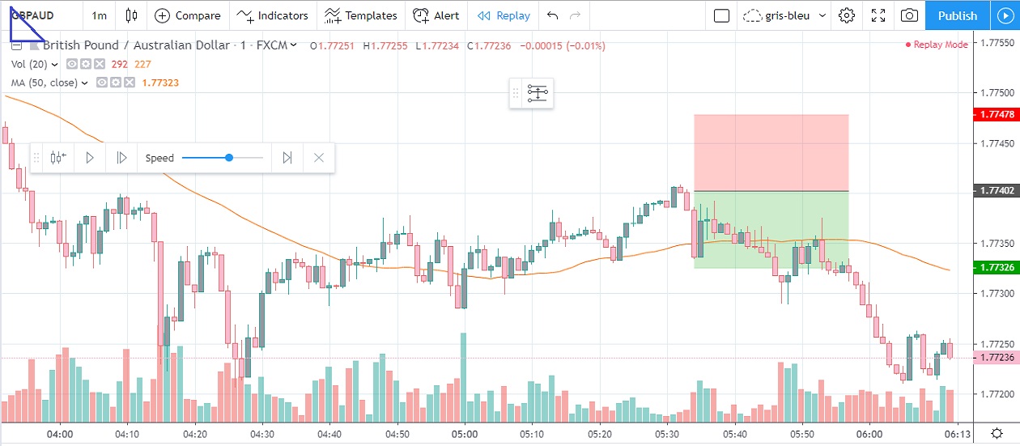This screenshot has height=446, width=1020.
Task: Expand the Vol (20) indicator chevron
Action: [55, 64]
